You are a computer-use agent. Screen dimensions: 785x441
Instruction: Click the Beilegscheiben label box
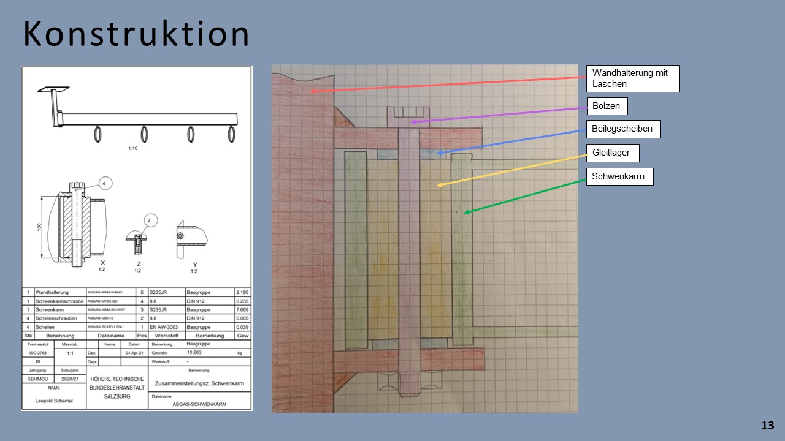tap(623, 129)
